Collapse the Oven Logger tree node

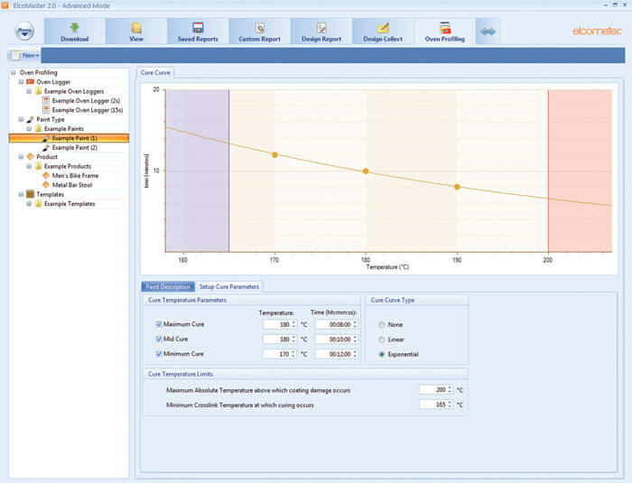pos(22,82)
